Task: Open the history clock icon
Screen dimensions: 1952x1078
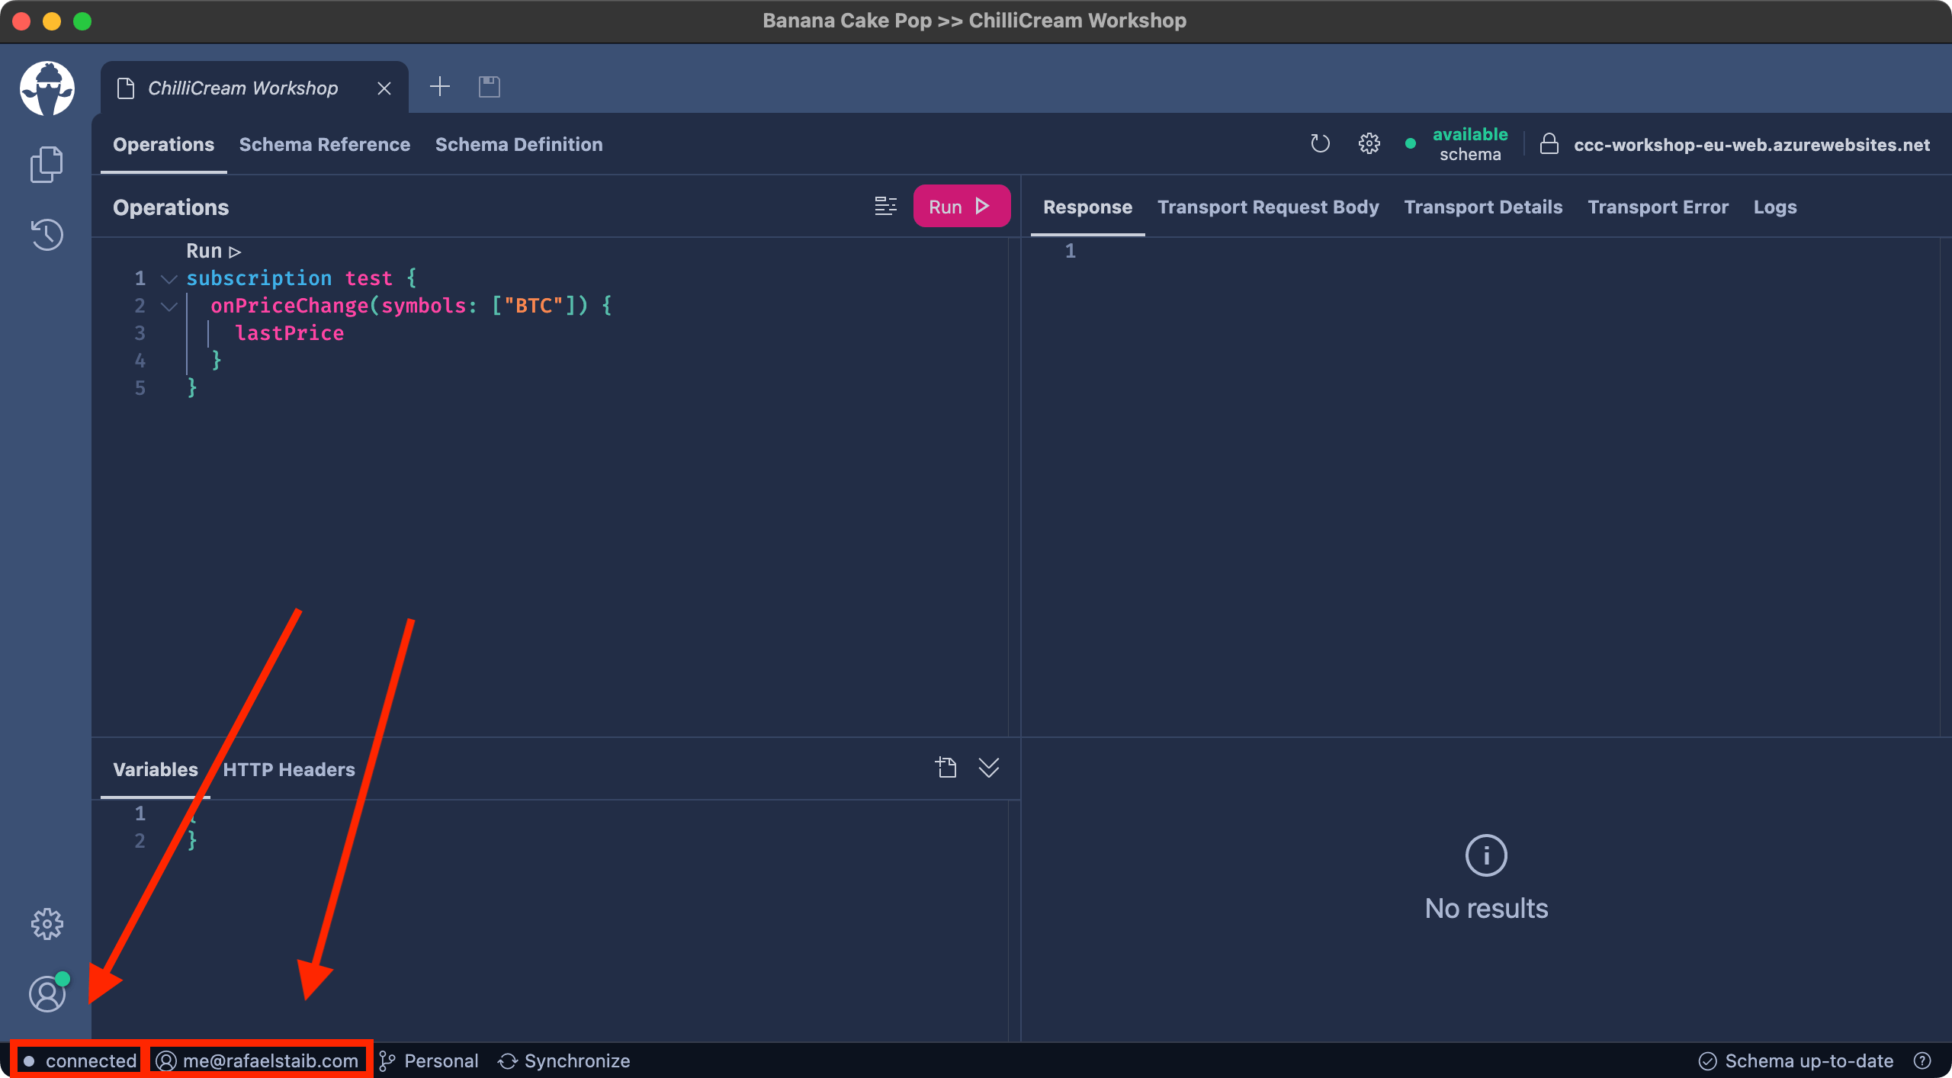Action: [x=47, y=234]
